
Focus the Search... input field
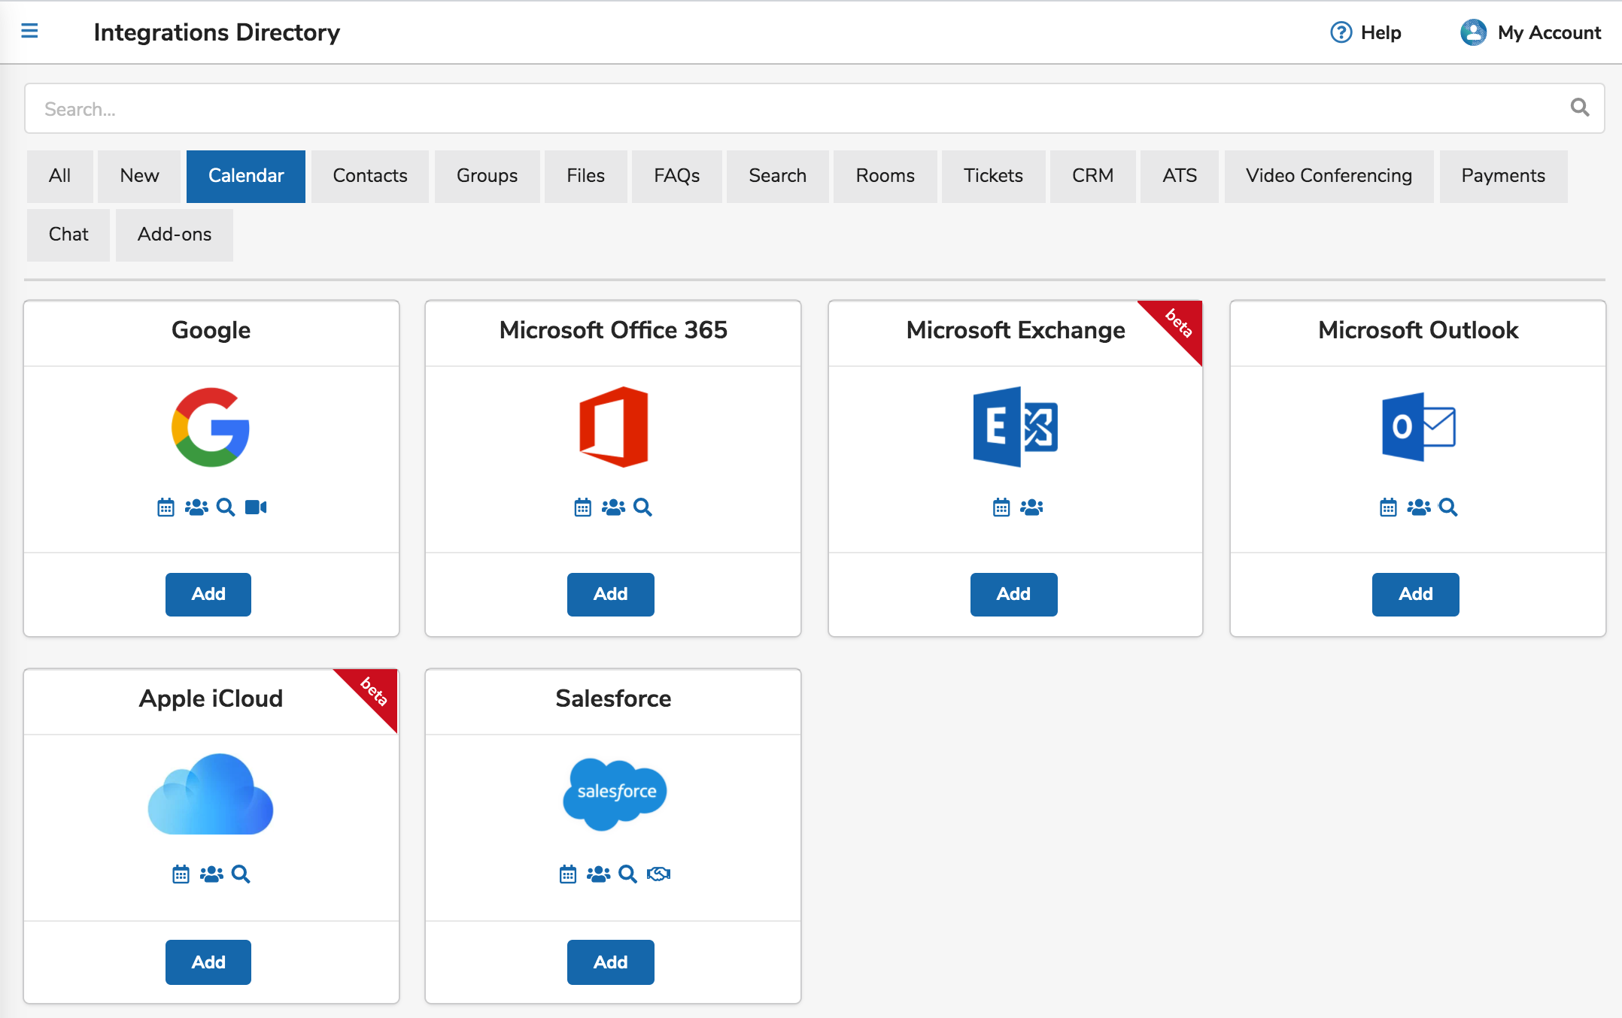coord(815,108)
